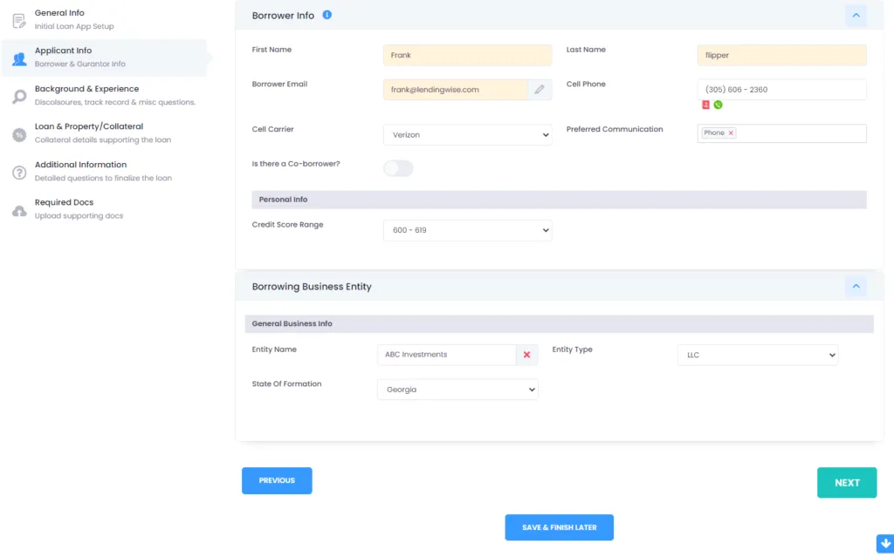
Task: Click the Entity Name field
Action: [446, 354]
